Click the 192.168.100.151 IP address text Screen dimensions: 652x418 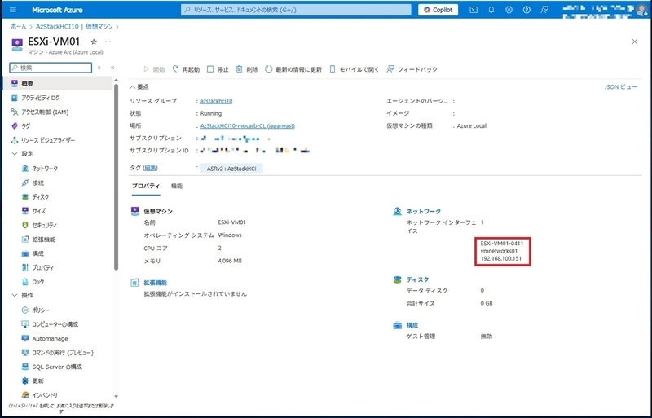500,258
